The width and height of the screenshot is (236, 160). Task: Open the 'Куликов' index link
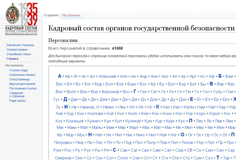click(x=133, y=121)
